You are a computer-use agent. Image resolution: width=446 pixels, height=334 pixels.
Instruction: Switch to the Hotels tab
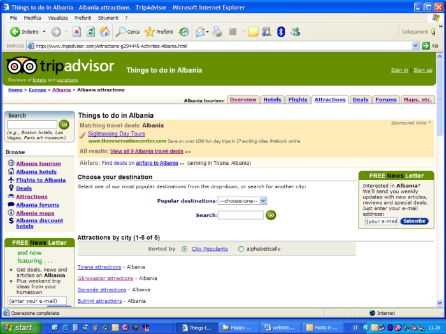(272, 100)
